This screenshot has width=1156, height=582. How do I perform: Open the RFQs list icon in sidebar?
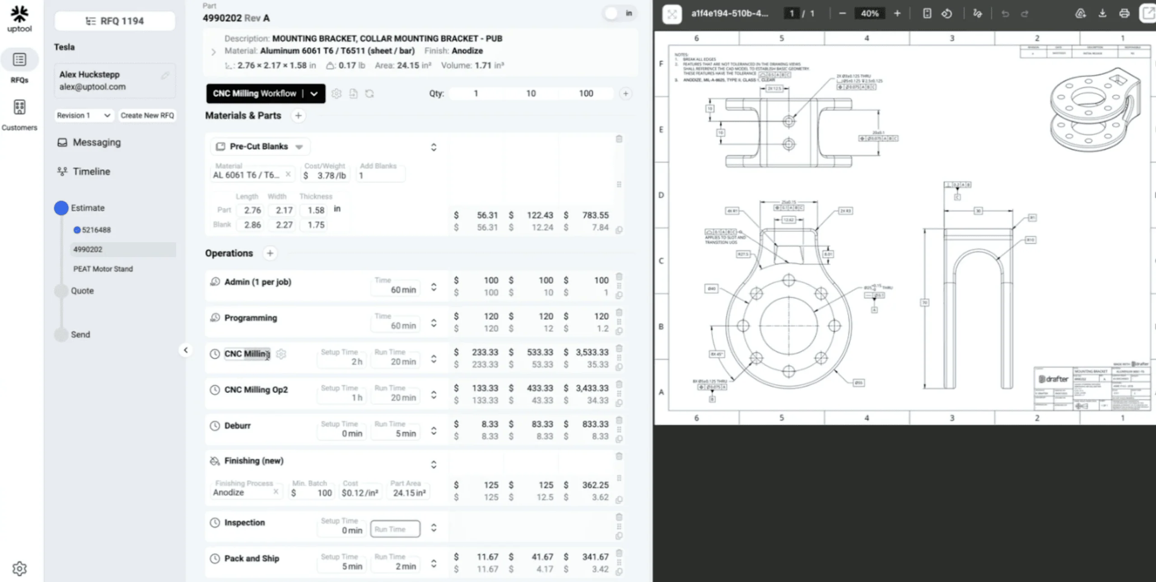click(19, 60)
